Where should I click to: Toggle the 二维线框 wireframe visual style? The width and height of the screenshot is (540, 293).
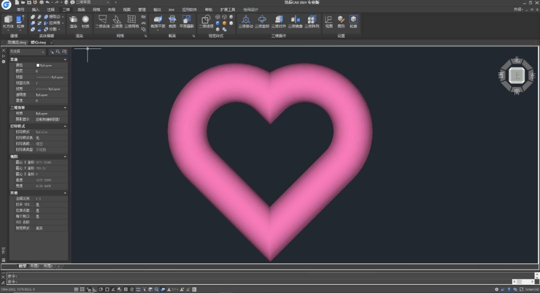coord(206,21)
